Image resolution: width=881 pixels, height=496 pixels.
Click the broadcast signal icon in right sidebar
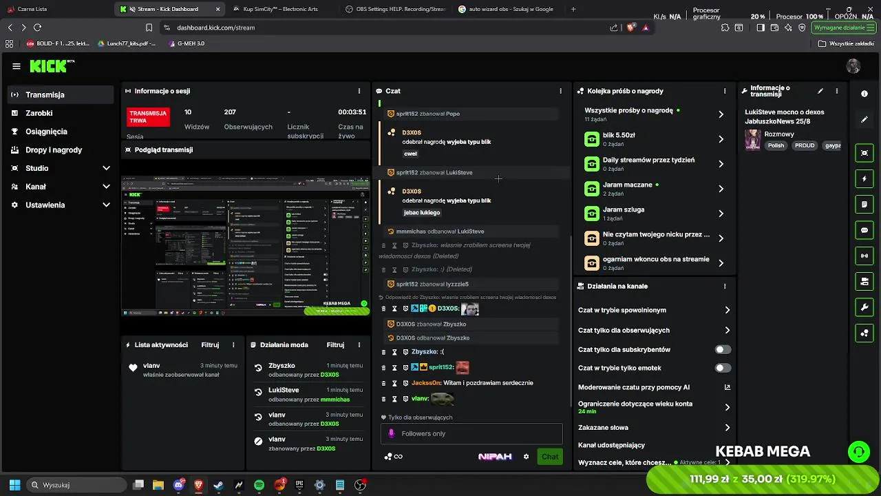[x=864, y=256]
